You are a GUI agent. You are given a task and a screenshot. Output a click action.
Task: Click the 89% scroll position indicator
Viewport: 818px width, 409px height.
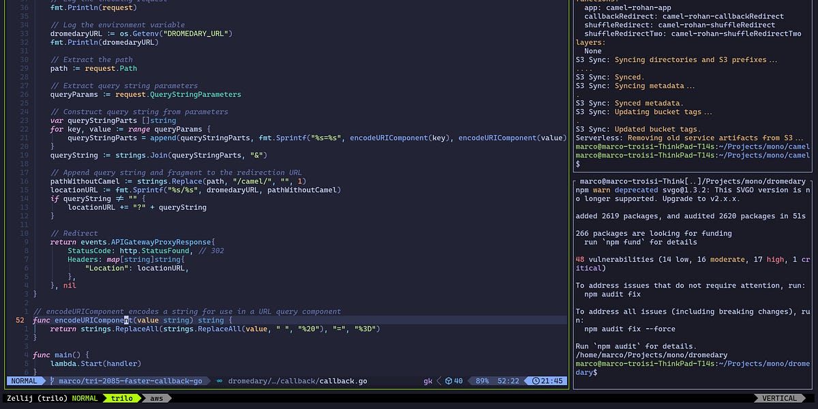pos(481,381)
